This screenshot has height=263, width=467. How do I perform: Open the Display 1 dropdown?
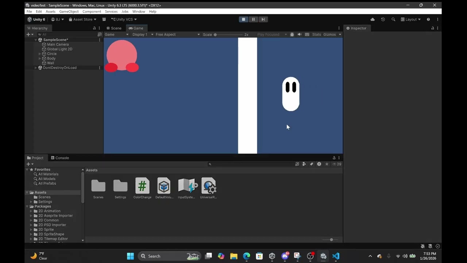pos(142,34)
